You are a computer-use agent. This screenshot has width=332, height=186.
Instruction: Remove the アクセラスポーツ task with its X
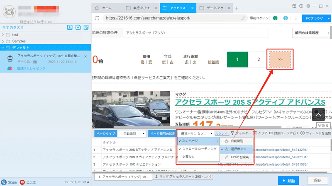coord(85,56)
